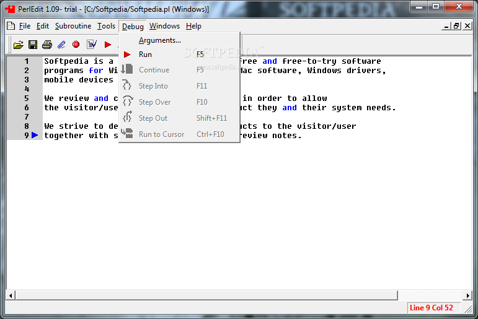
Task: Click the horizontal scrollbar right arrow
Action: tap(467, 295)
